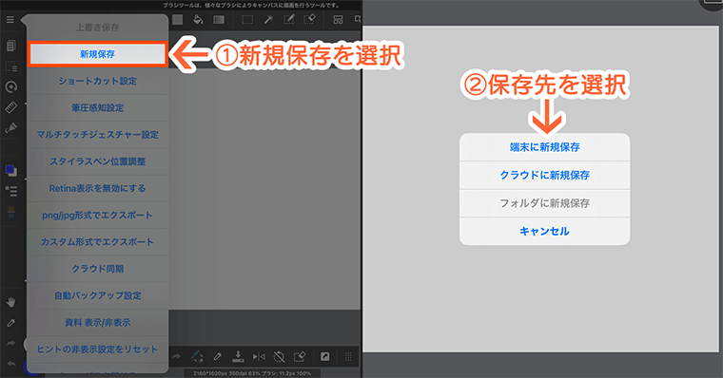The height and width of the screenshot is (378, 723).
Task: Select Retina表示を無効にする menu entry
Action: point(97,188)
